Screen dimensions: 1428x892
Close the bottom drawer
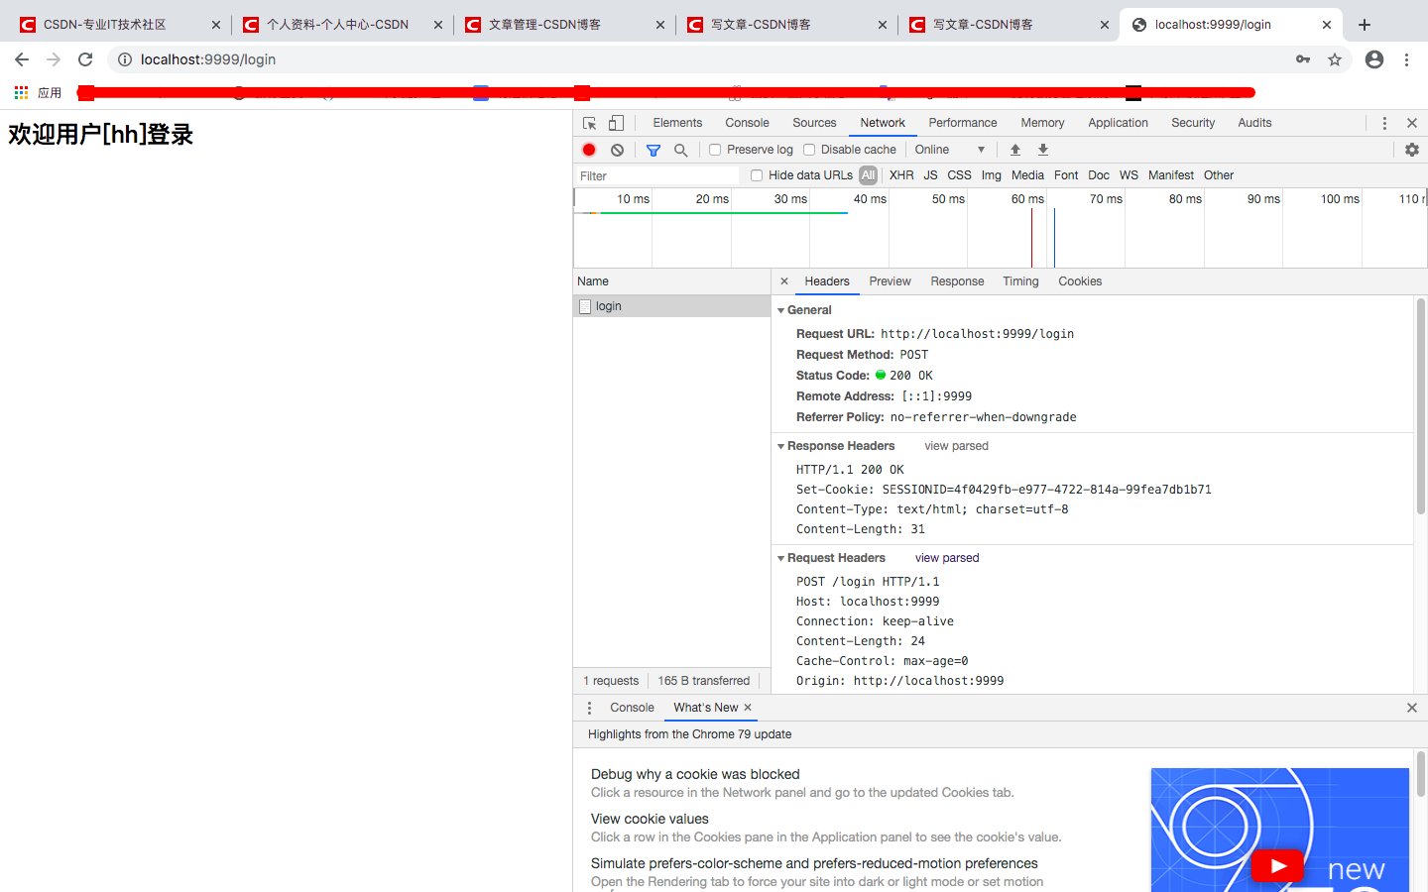pos(1412,708)
